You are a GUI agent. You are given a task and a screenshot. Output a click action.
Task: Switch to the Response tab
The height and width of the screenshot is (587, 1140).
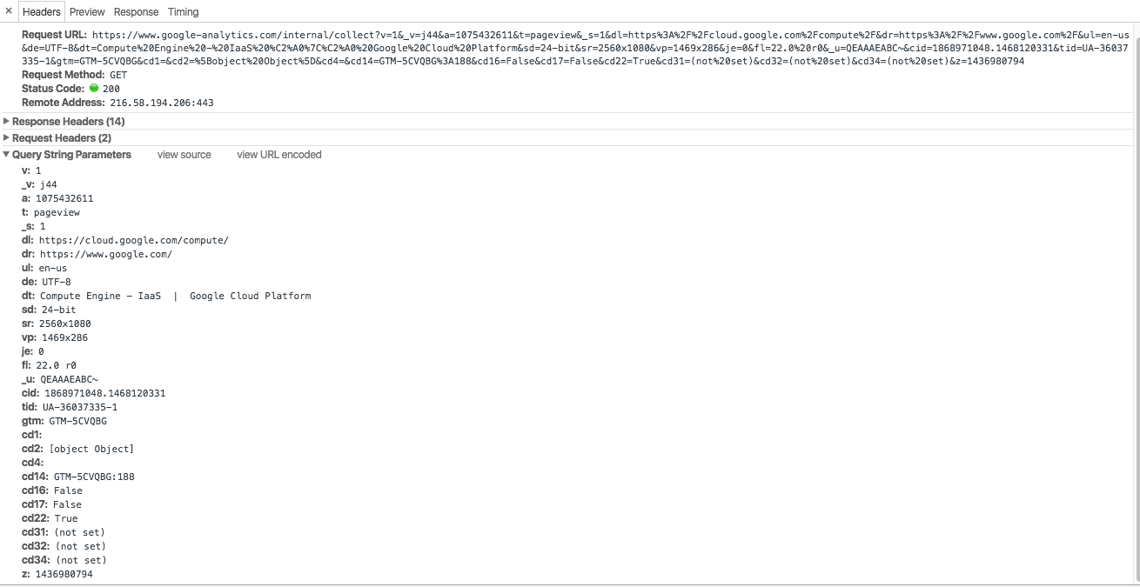pos(137,11)
